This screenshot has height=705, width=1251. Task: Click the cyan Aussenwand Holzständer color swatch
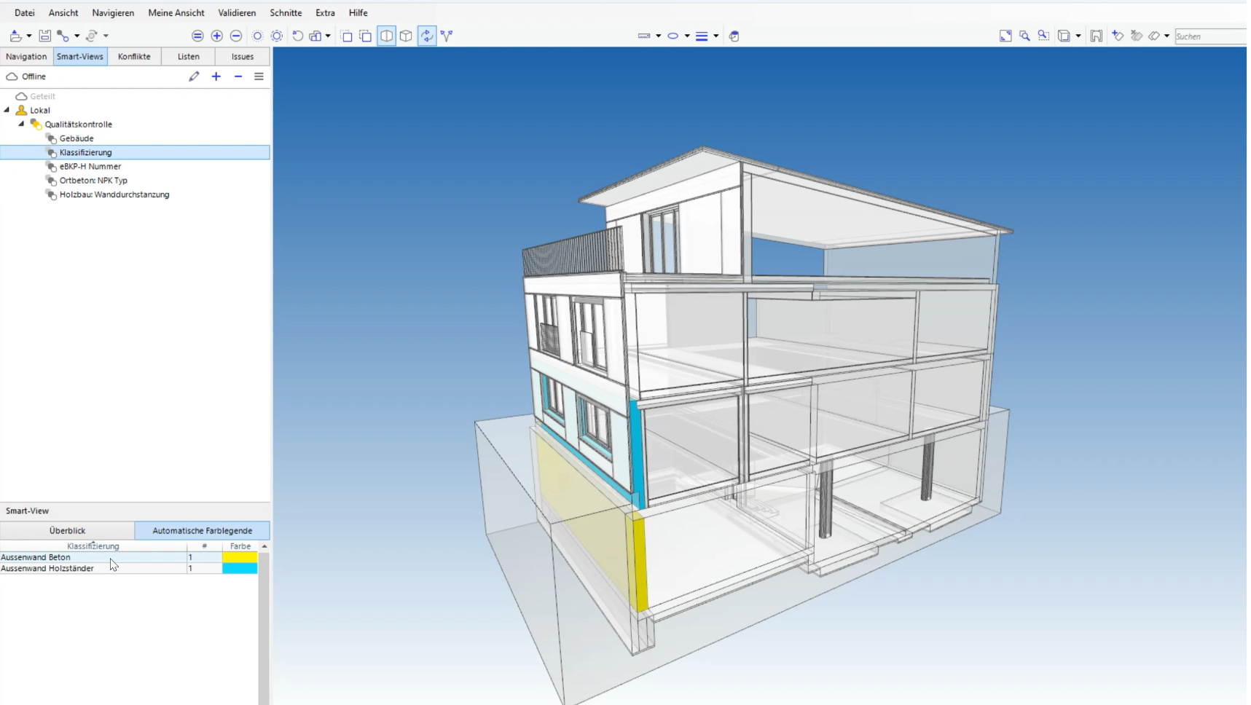240,568
